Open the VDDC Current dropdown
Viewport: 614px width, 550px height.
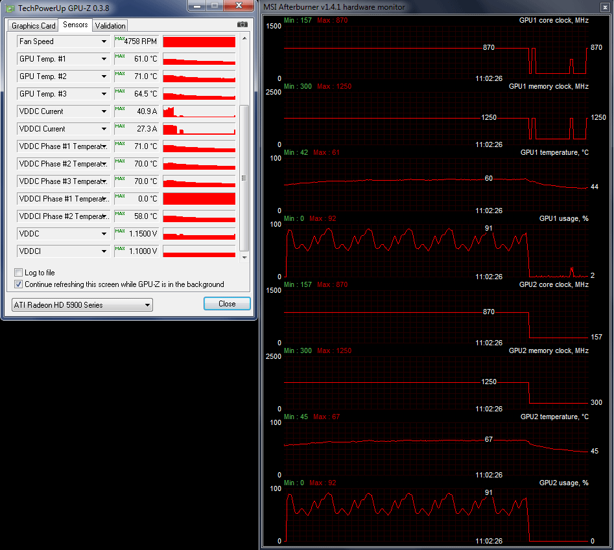(x=104, y=111)
